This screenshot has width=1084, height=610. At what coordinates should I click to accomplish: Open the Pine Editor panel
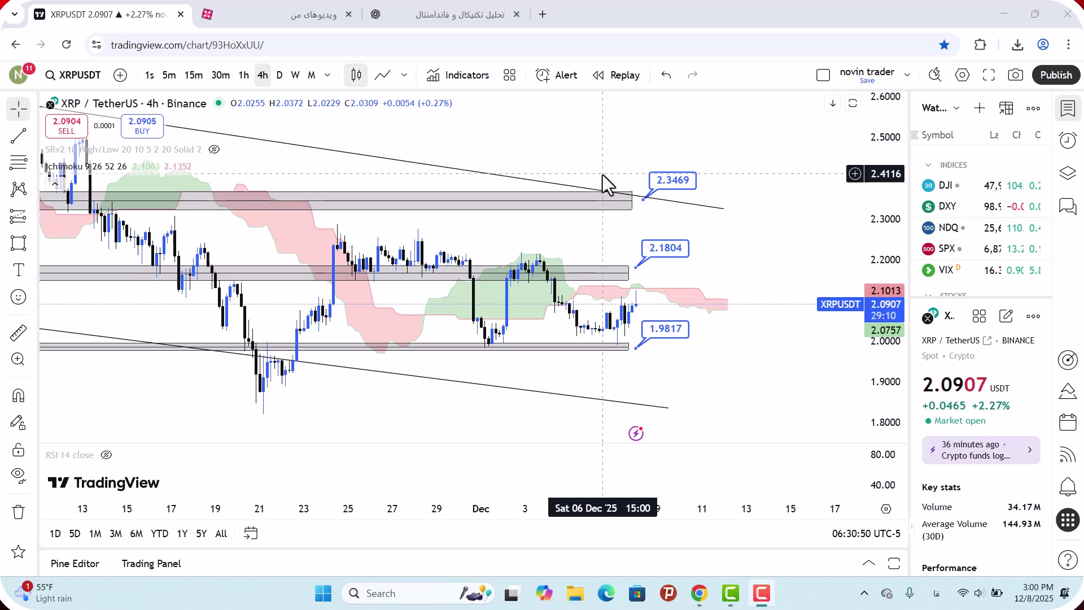[75, 564]
